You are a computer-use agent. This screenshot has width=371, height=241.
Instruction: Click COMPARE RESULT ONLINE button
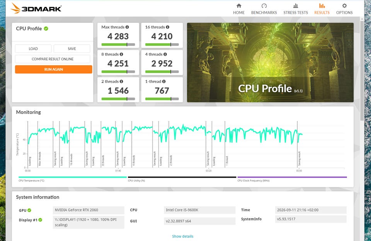click(x=53, y=59)
